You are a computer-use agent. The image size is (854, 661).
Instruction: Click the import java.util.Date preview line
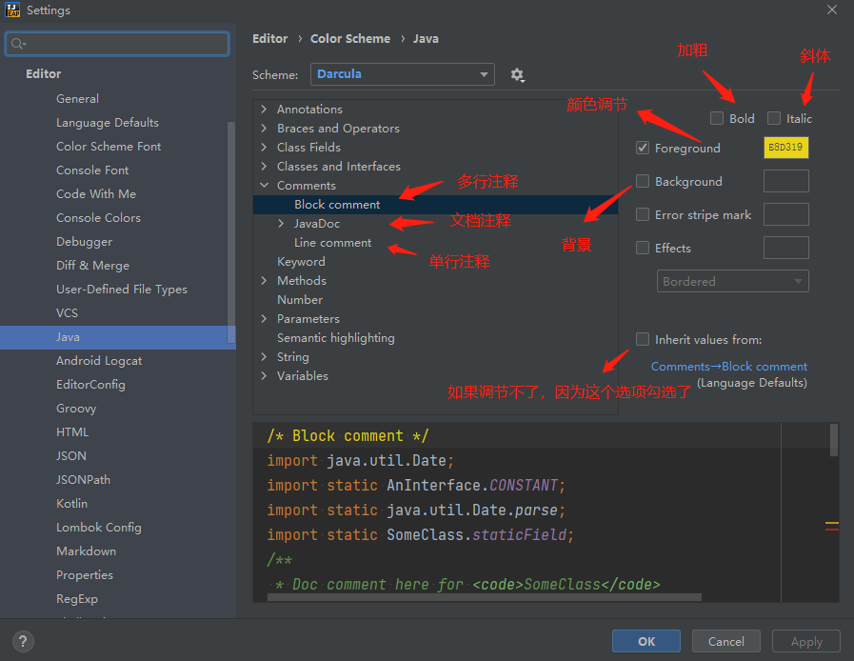click(x=360, y=461)
